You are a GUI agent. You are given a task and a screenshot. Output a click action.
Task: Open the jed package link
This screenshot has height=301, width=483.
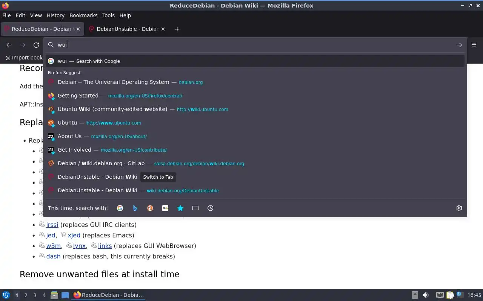point(51,235)
